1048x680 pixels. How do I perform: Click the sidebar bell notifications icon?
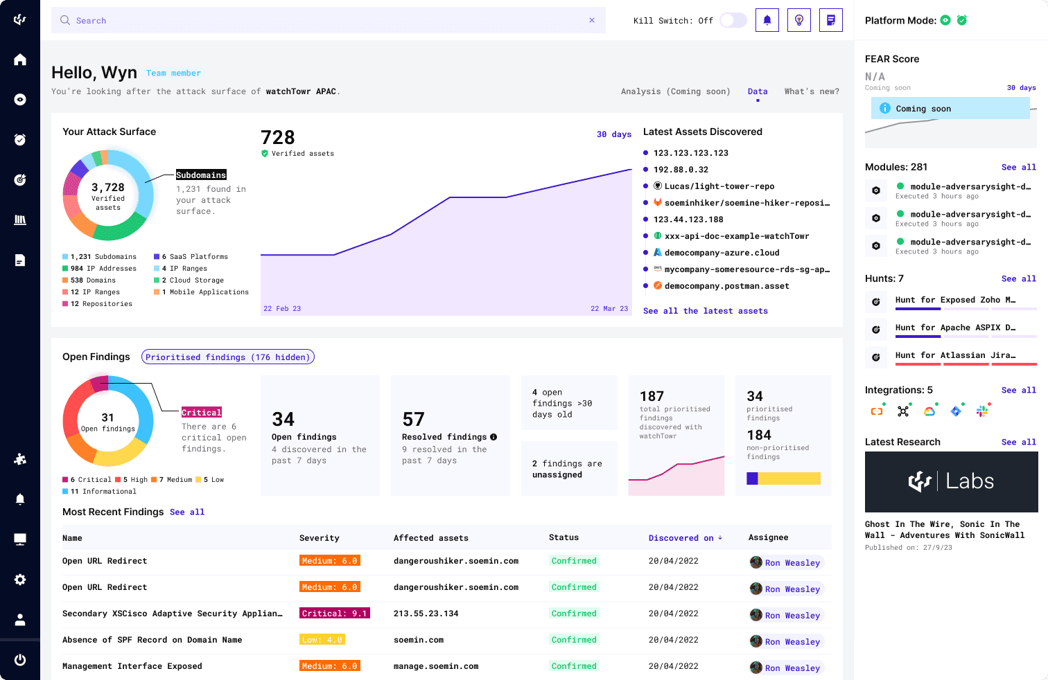coord(20,499)
